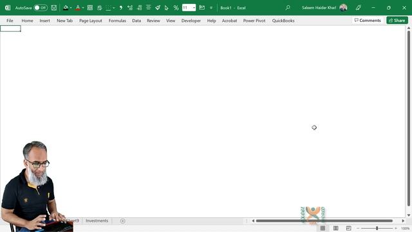This screenshot has width=412, height=232.
Task: Click the select objects pointer icon
Action: (x=167, y=8)
